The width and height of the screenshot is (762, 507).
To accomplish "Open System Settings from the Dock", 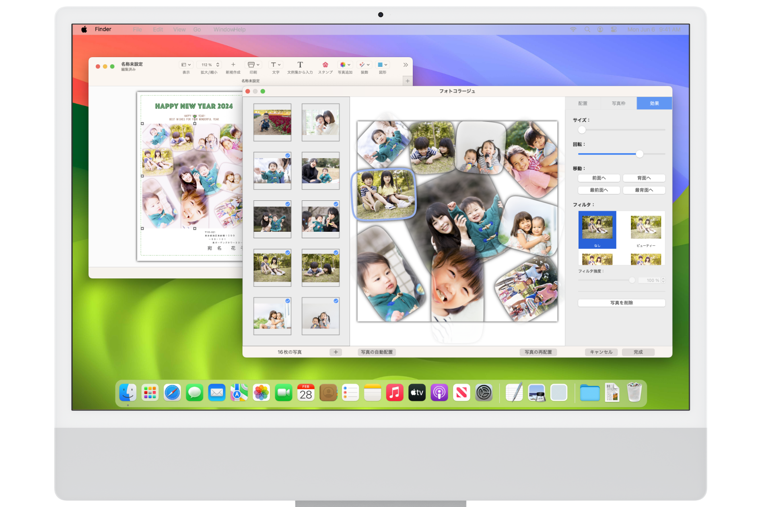I will [x=484, y=392].
